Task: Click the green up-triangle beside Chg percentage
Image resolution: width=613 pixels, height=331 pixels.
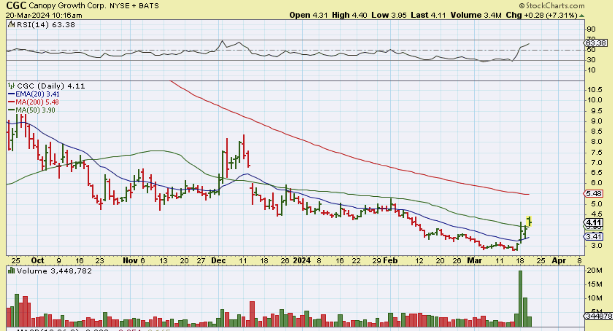Action: (581, 15)
